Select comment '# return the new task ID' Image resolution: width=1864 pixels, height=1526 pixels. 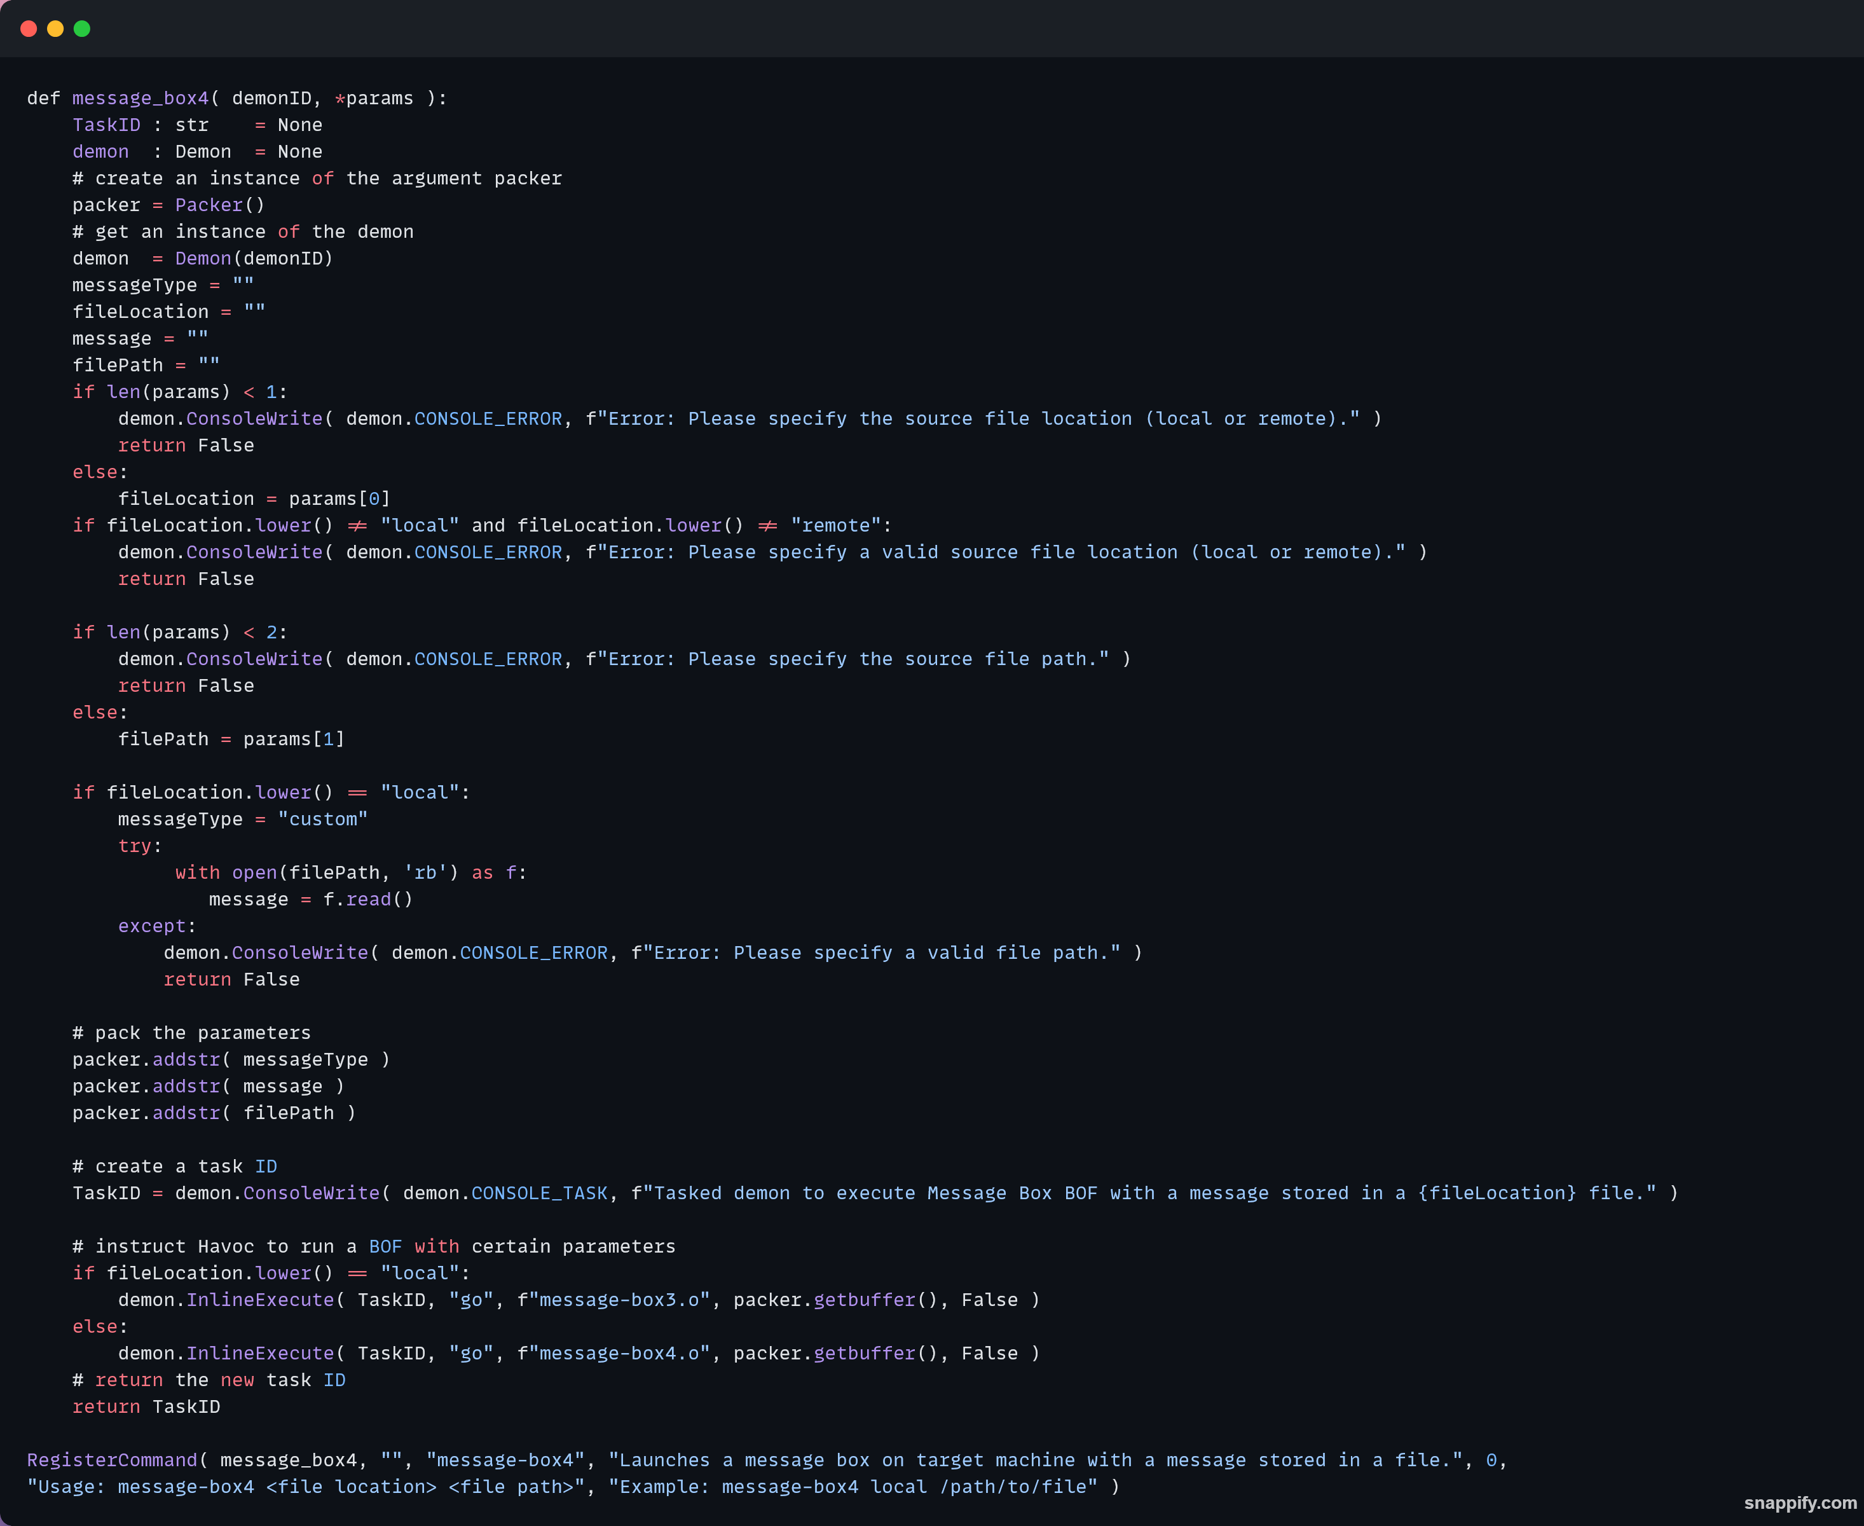(209, 1380)
